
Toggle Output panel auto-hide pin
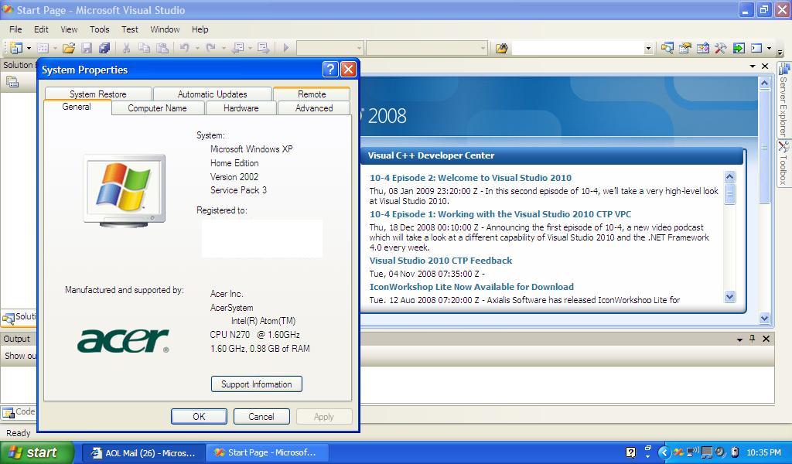point(752,339)
